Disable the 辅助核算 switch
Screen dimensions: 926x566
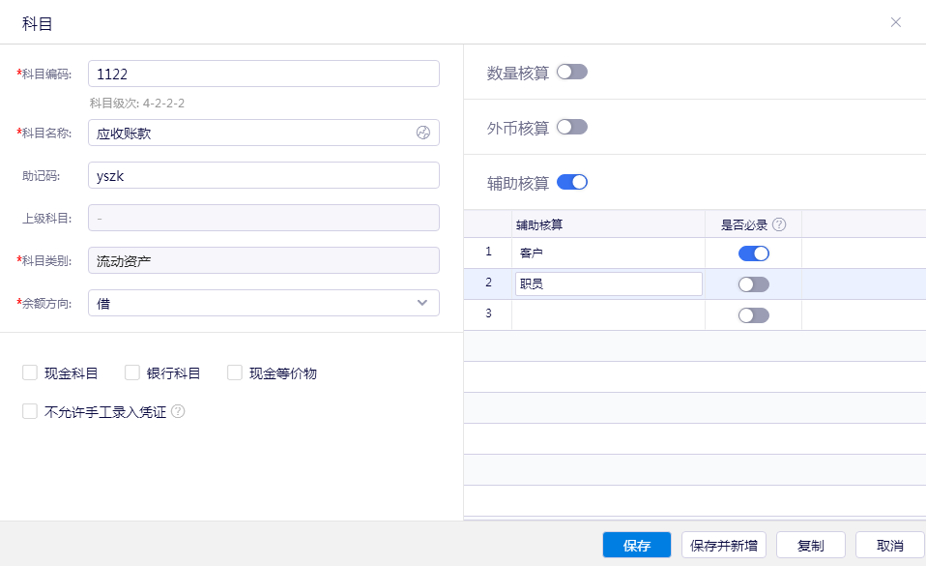(x=571, y=182)
